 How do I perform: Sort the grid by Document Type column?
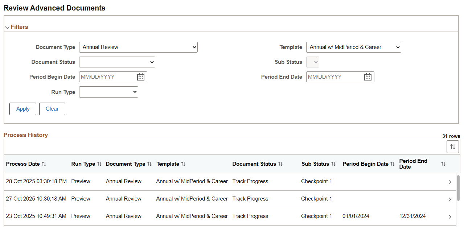click(150, 164)
